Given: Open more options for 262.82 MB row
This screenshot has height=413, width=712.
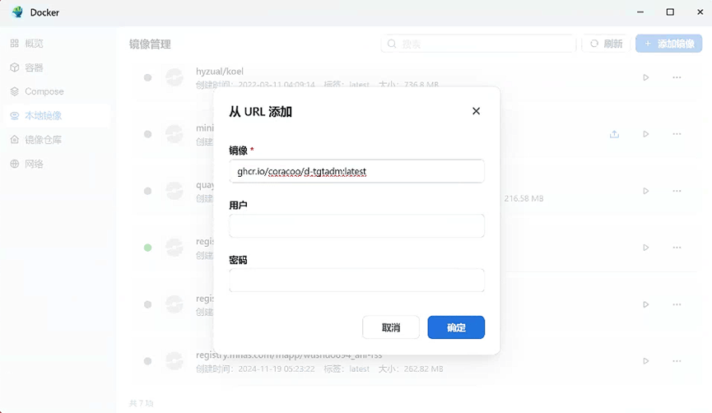Looking at the screenshot, I should (677, 361).
